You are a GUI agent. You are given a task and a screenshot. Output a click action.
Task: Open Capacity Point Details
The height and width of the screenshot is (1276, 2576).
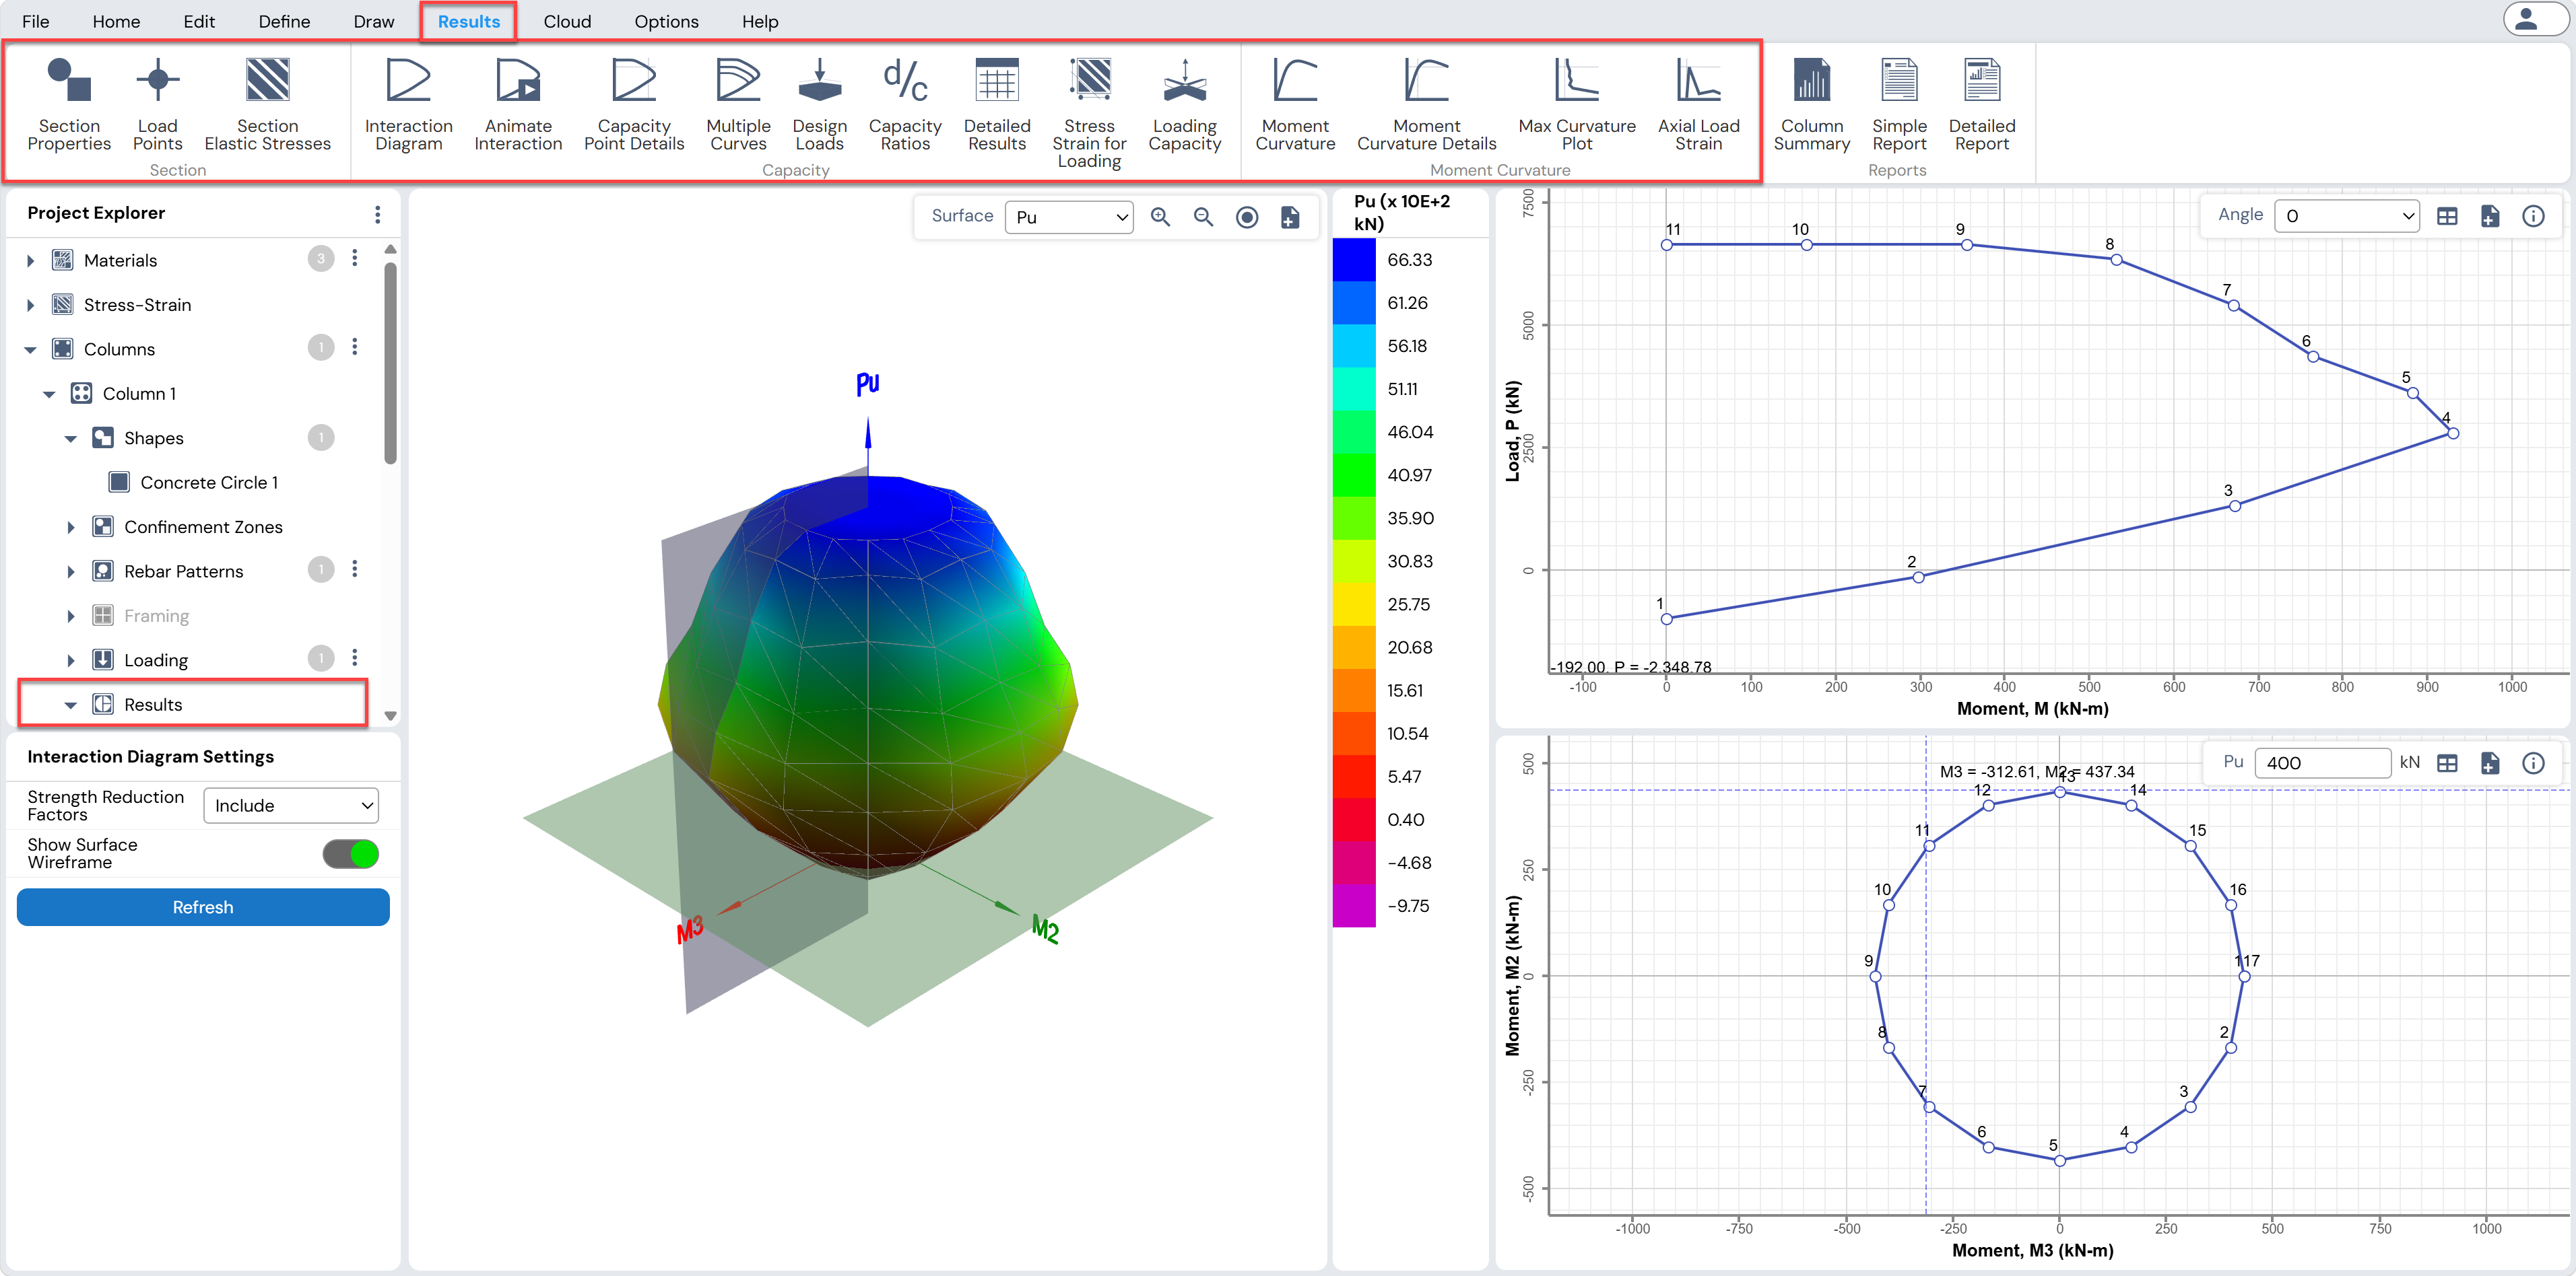[633, 104]
